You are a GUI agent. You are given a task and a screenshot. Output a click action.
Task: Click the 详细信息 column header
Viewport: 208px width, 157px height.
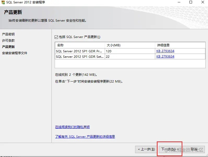[x=180, y=45]
